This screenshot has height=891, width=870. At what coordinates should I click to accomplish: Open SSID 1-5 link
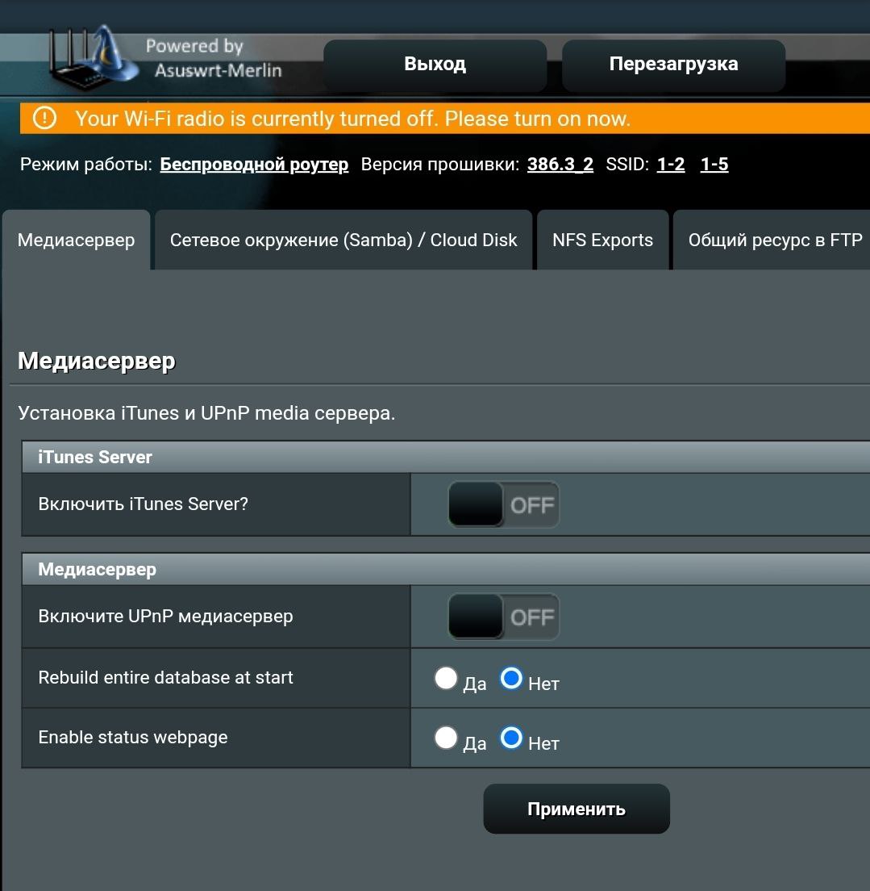click(714, 164)
